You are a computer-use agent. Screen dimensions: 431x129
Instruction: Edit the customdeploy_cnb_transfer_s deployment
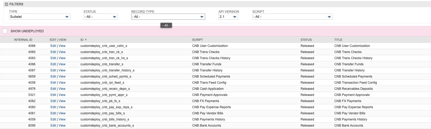click(53, 64)
